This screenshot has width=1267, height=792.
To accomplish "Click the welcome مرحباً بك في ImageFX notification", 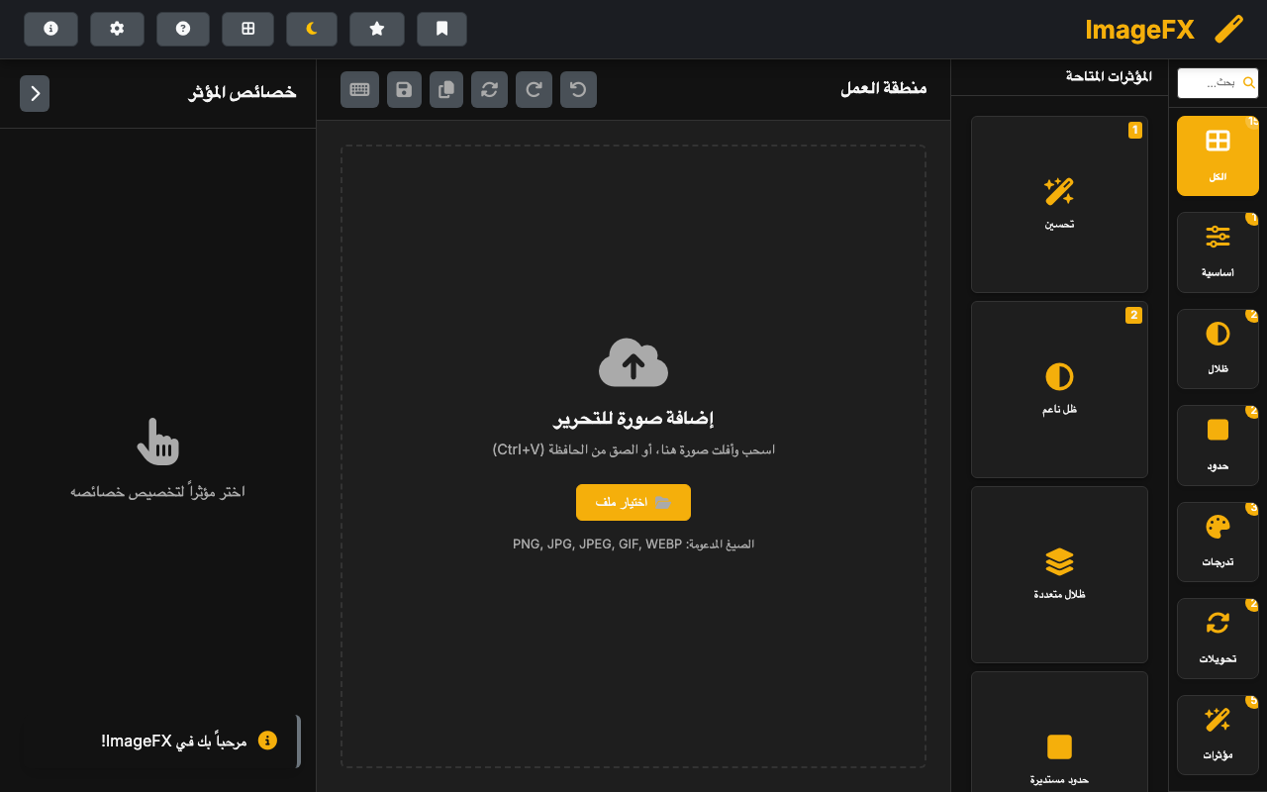I will [160, 741].
